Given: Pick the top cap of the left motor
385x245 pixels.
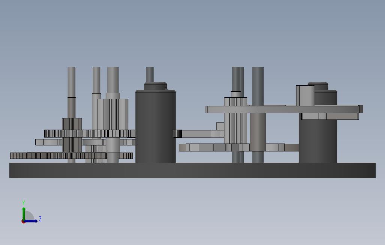Looking at the screenshot, I should click(x=155, y=86).
